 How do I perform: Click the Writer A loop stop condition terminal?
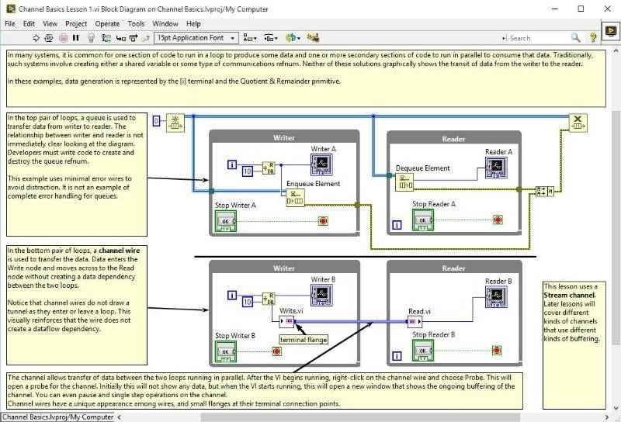pyautogui.click(x=323, y=221)
